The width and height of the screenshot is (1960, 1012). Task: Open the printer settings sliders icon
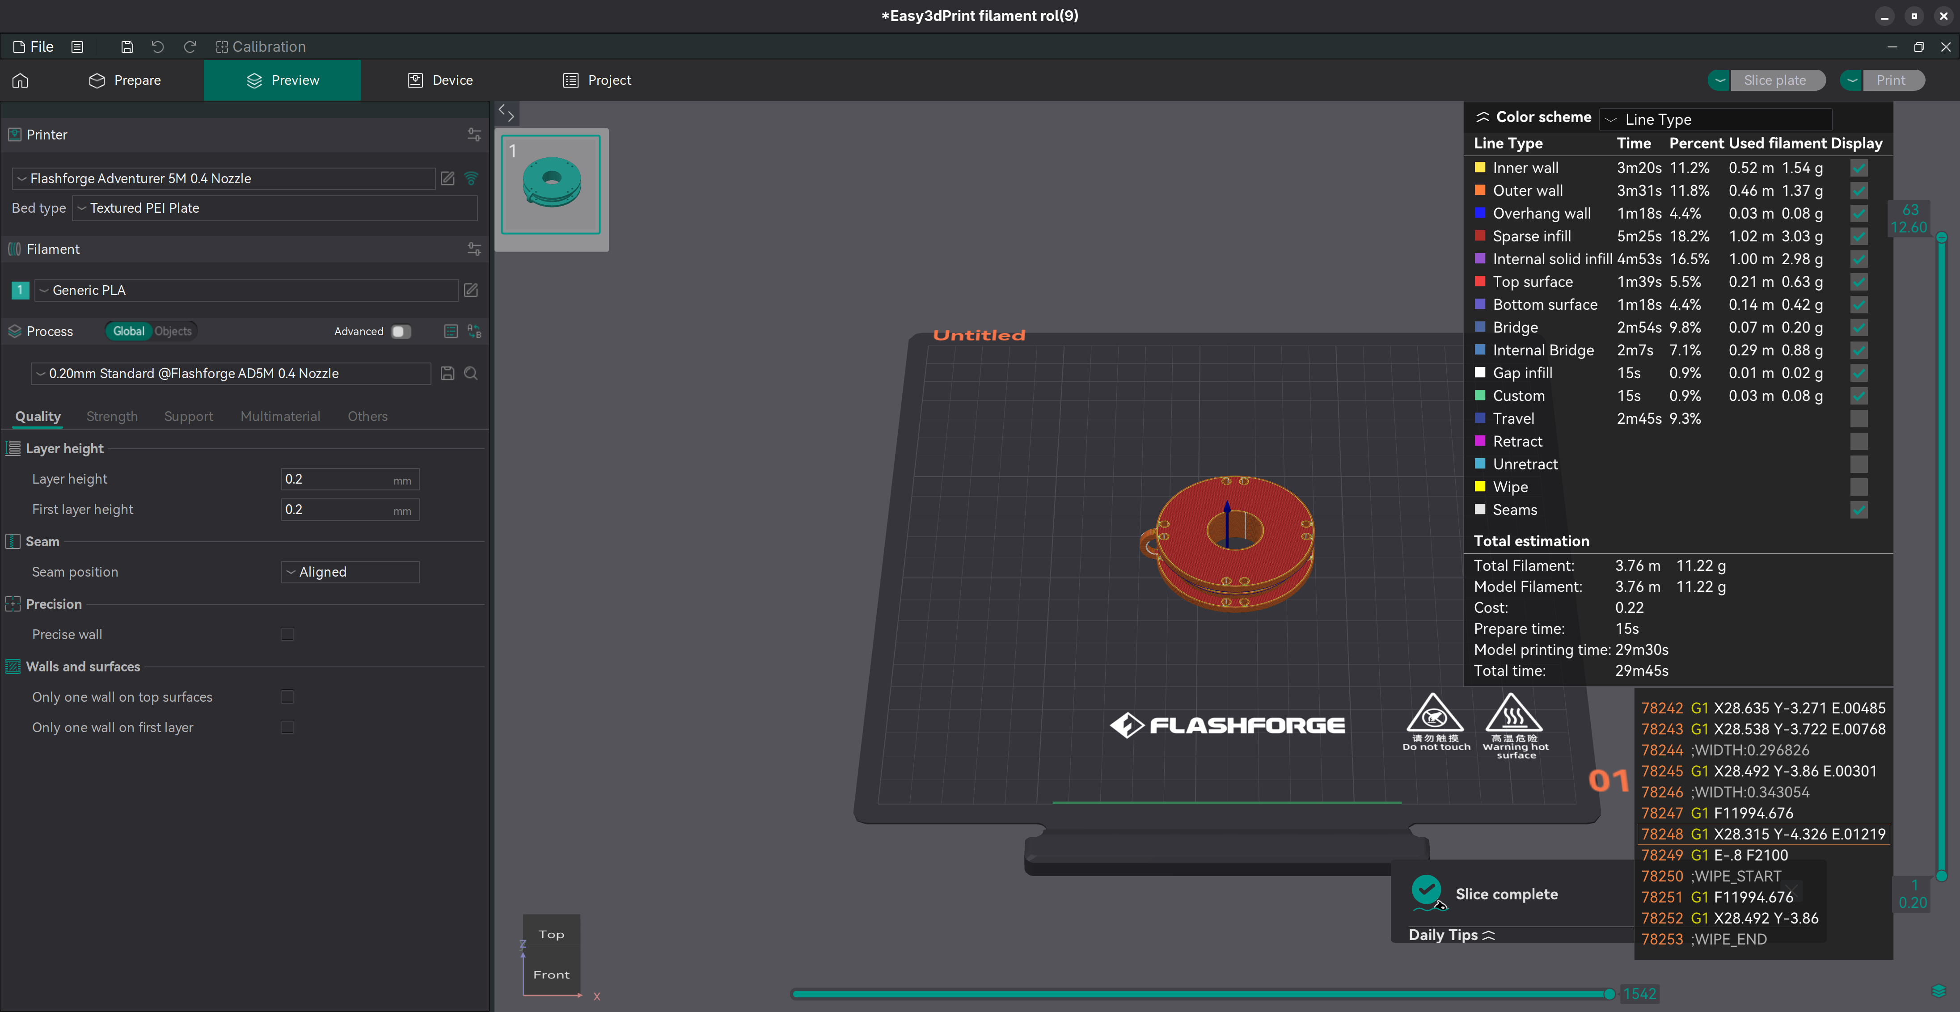(x=474, y=135)
